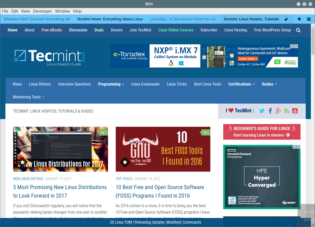This screenshot has height=227, width=315.
Task: Open News category link
Action: [17, 84]
